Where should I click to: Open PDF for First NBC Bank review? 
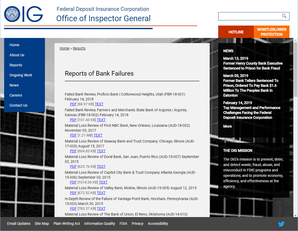click(73, 136)
